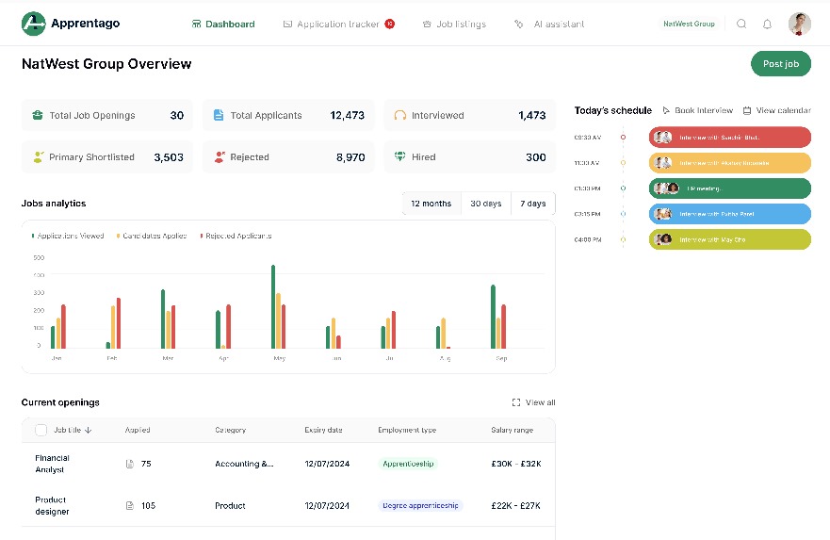Open the Product designer job row

coord(288,505)
